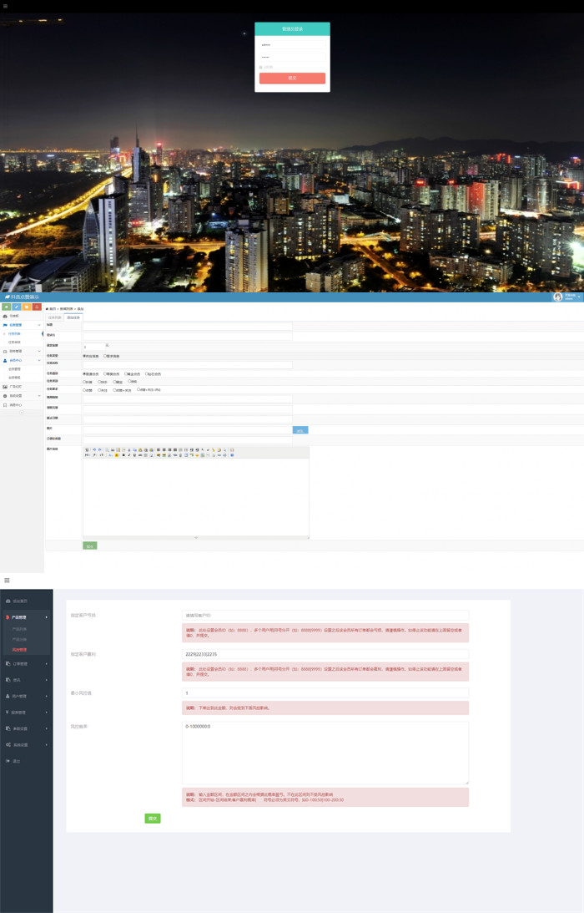The image size is (584, 913).
Task: Click the red bell notification icon button
Action: point(37,307)
